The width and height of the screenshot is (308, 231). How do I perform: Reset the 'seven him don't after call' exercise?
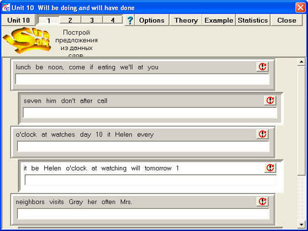[x=270, y=100]
